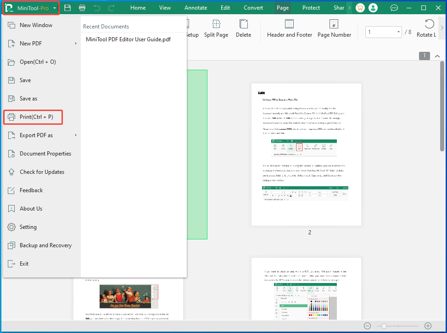Viewport: 447px width, 333px height.
Task: Click the zoom in plus button
Action: pyautogui.click(x=428, y=326)
